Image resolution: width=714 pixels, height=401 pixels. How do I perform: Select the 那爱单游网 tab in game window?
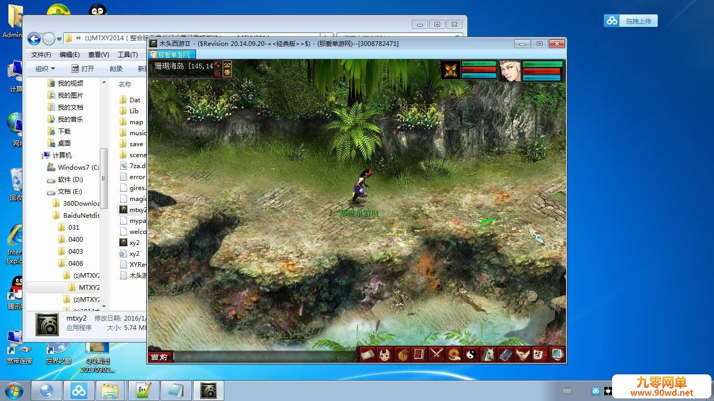click(x=172, y=54)
